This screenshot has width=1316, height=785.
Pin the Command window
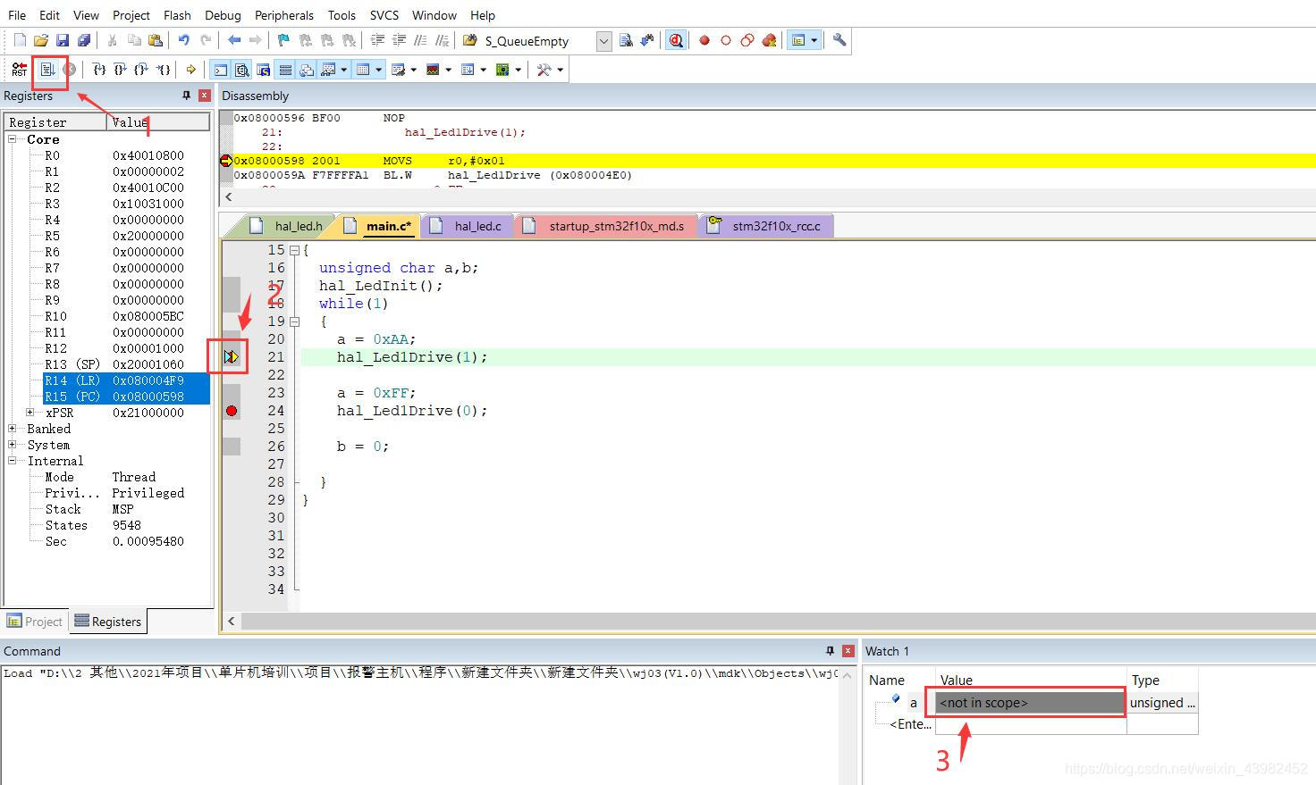pos(830,651)
